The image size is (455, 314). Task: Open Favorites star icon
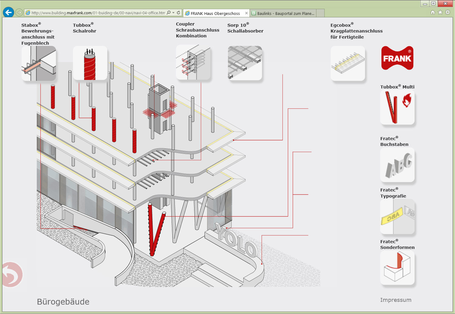pos(440,12)
